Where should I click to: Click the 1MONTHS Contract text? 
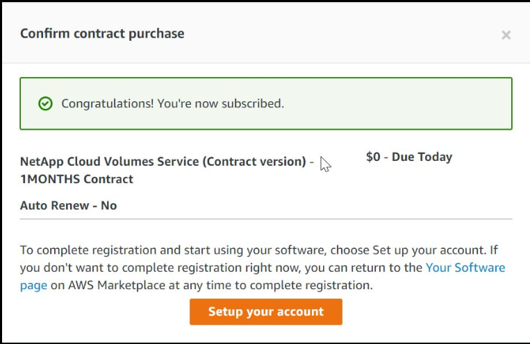(x=76, y=179)
